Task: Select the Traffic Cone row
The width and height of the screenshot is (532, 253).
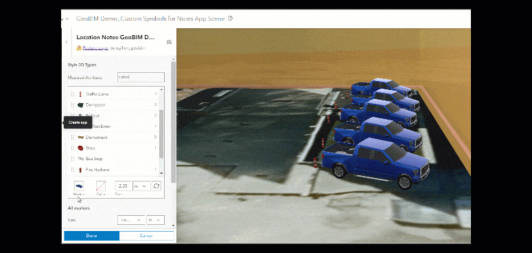Action: coord(115,93)
